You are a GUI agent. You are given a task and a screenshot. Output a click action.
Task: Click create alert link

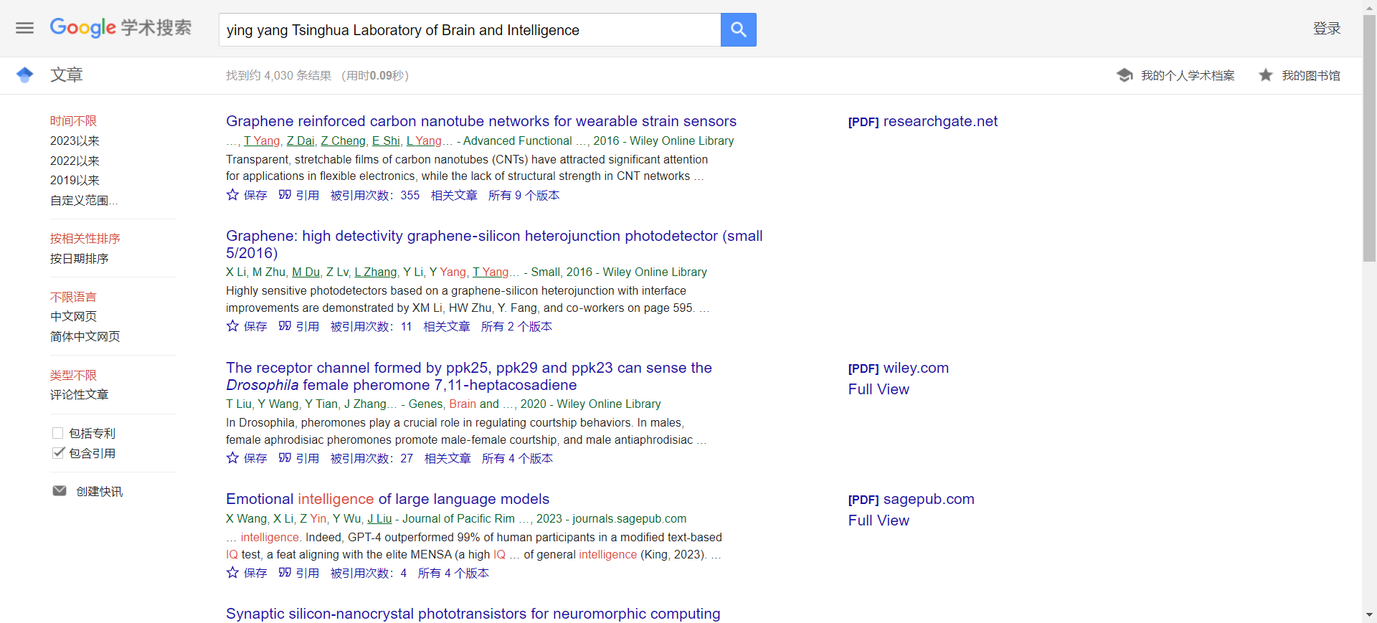[100, 491]
